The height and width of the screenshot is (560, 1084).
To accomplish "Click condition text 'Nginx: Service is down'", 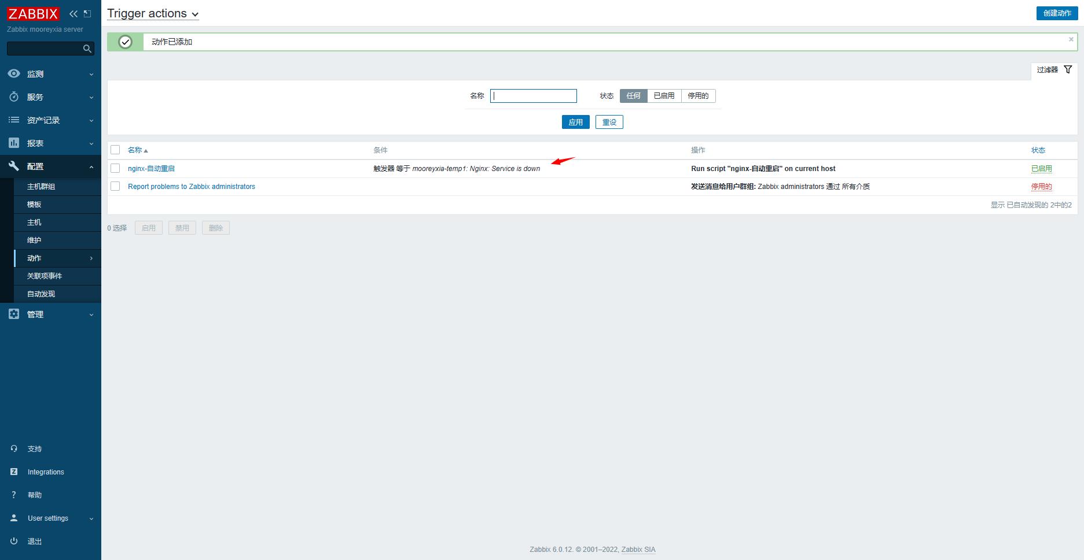I will [505, 169].
